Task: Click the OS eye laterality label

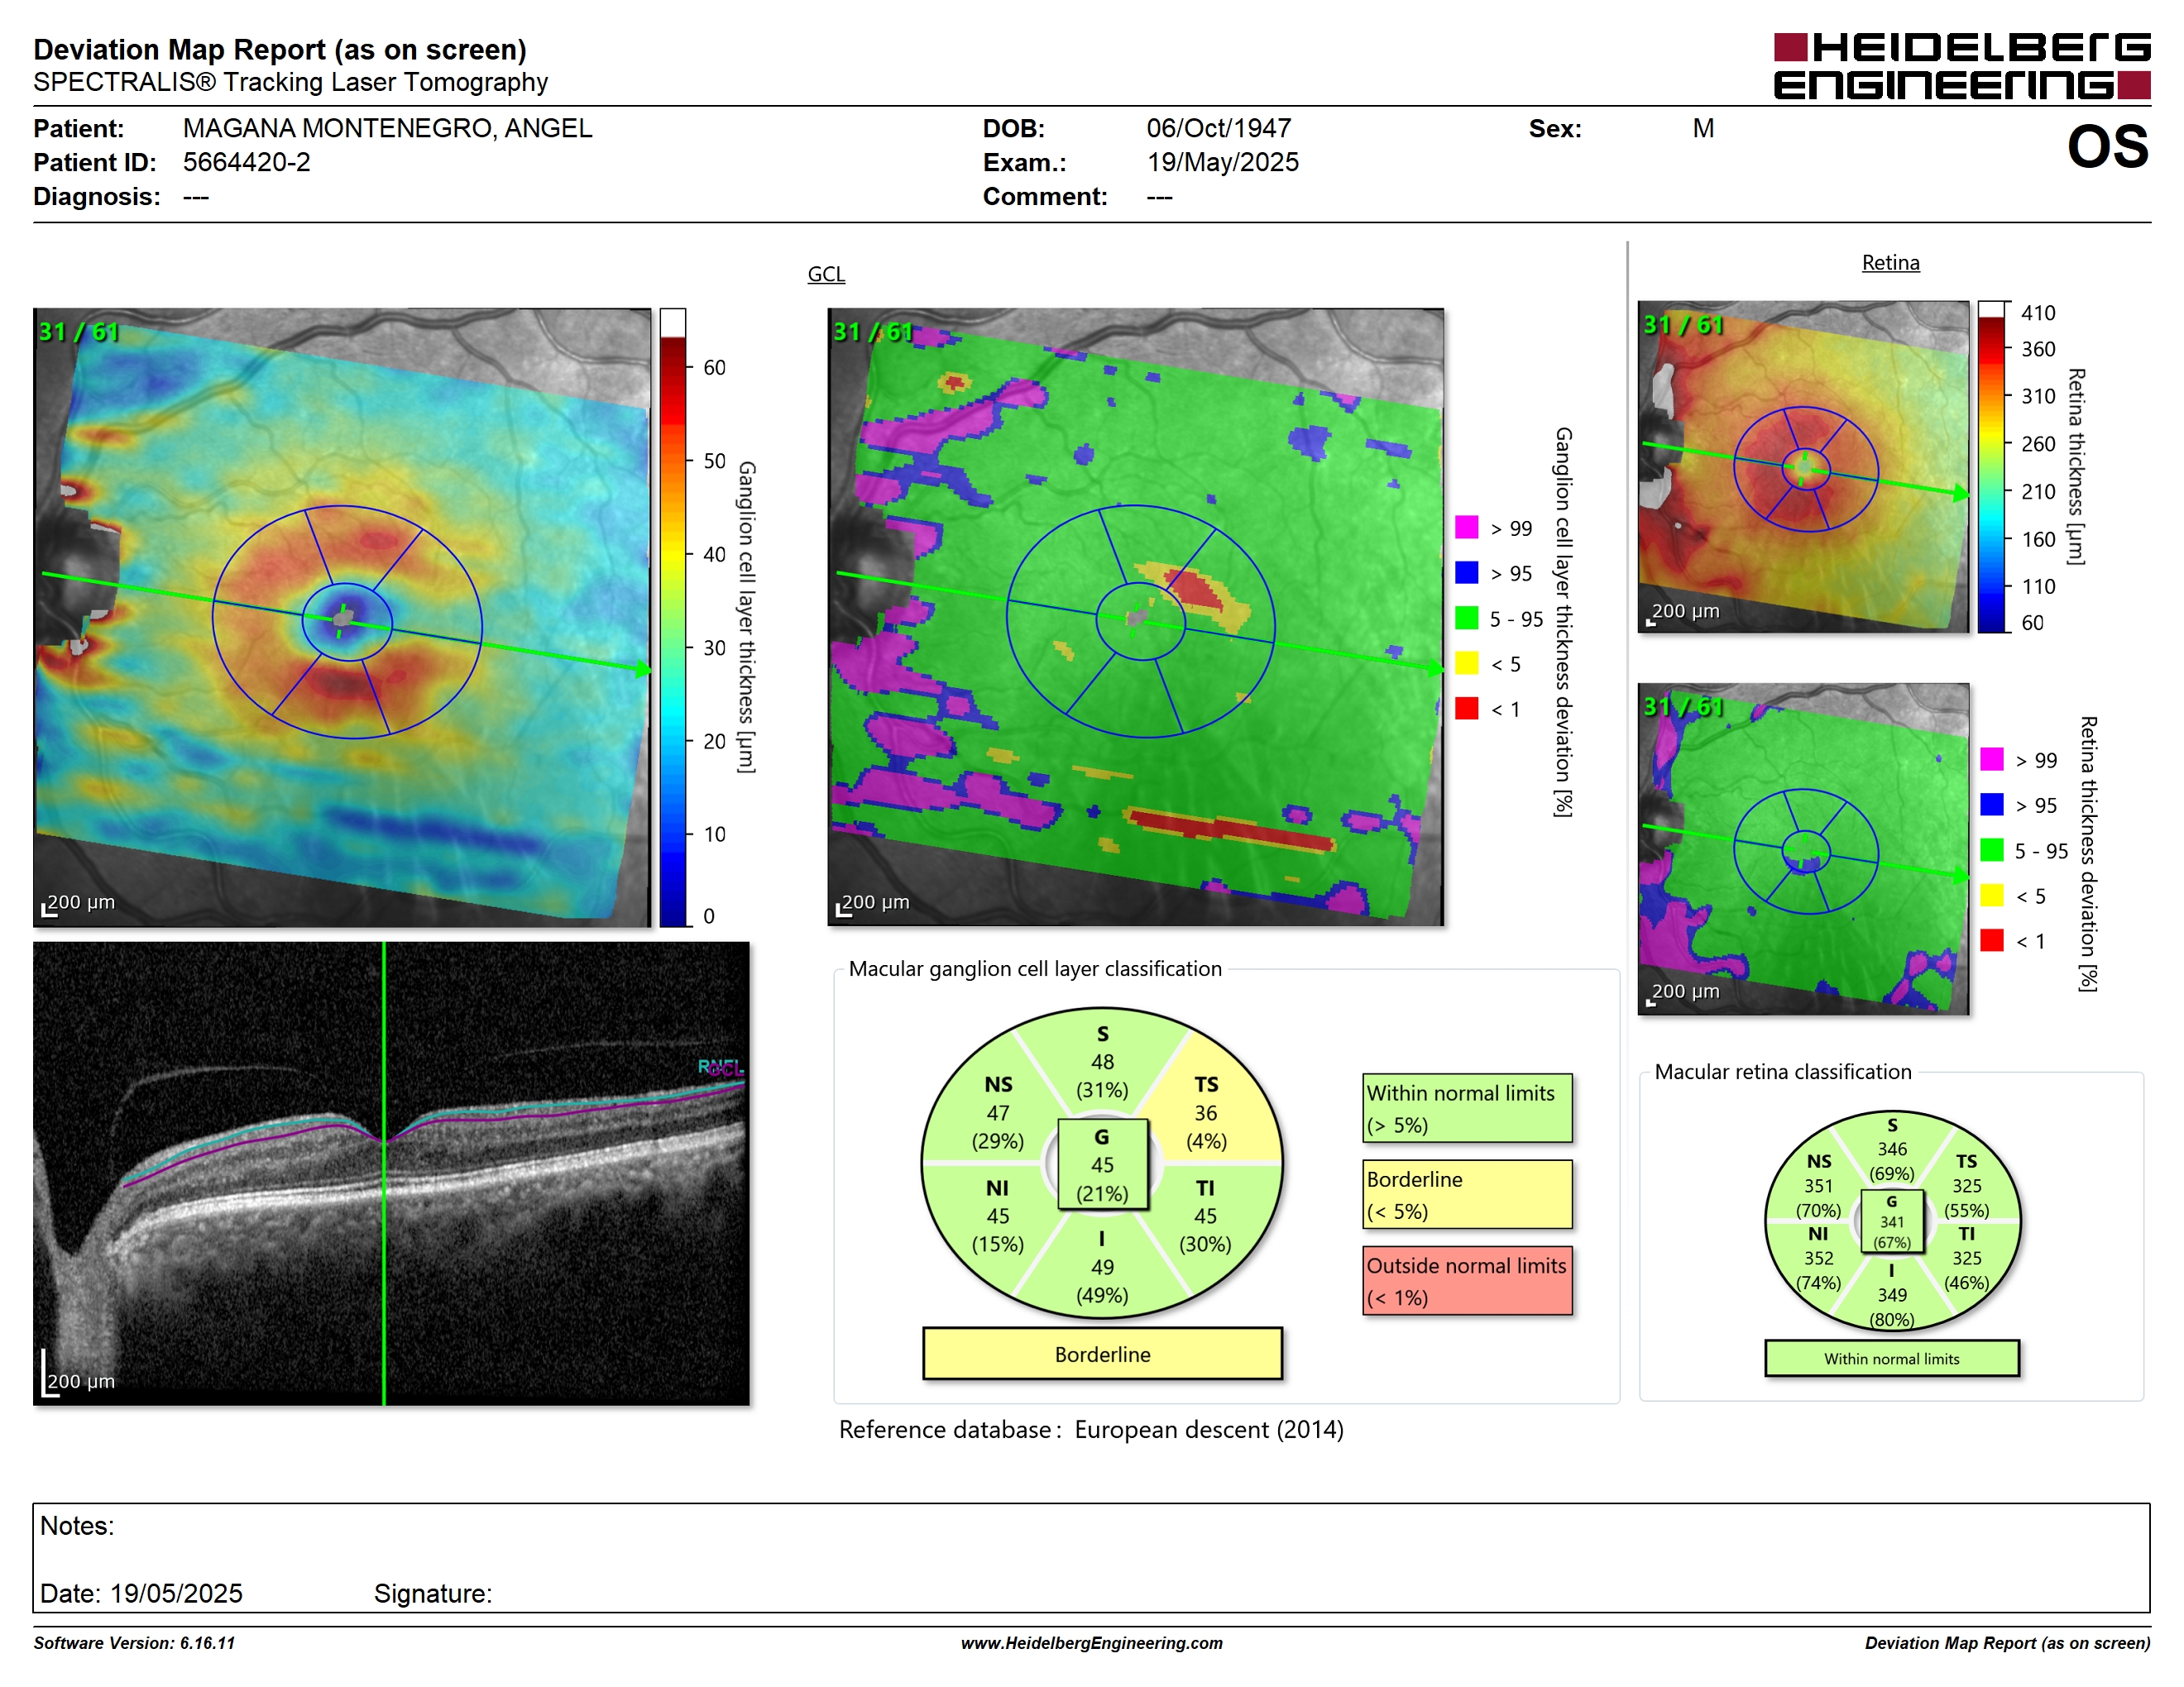Action: pyautogui.click(x=2107, y=147)
